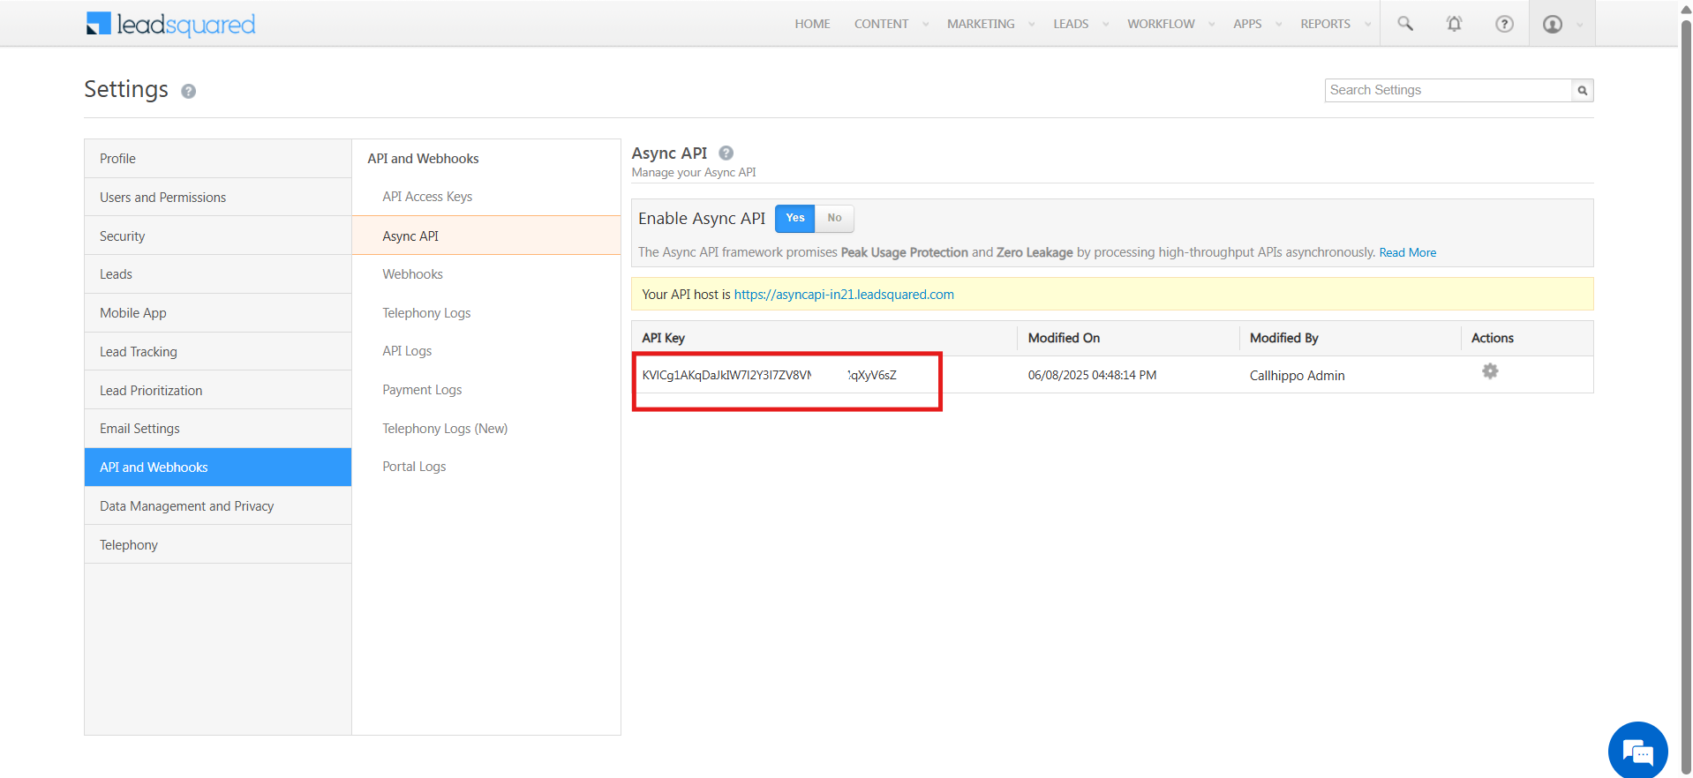Select Async API submenu item
This screenshot has height=778, width=1693.
(x=486, y=236)
